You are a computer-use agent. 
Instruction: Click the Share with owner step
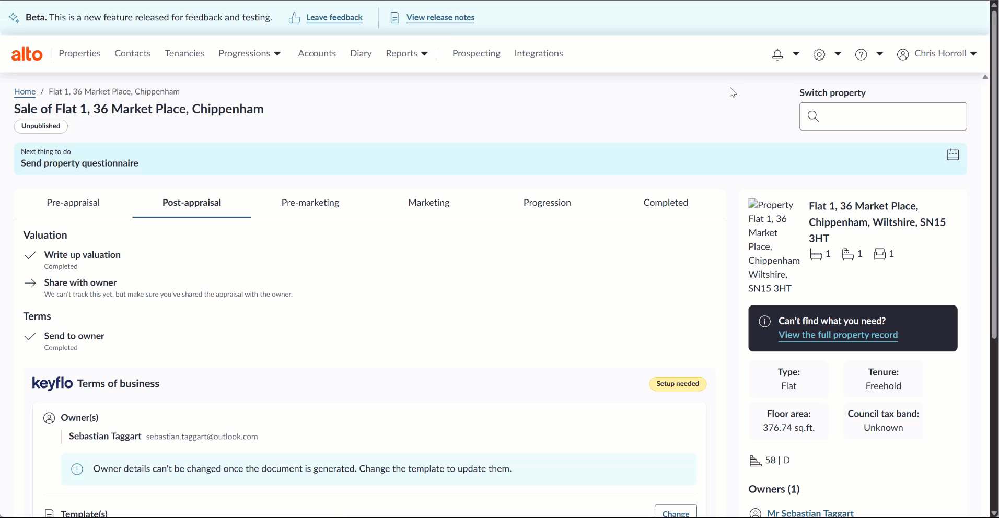coord(80,282)
